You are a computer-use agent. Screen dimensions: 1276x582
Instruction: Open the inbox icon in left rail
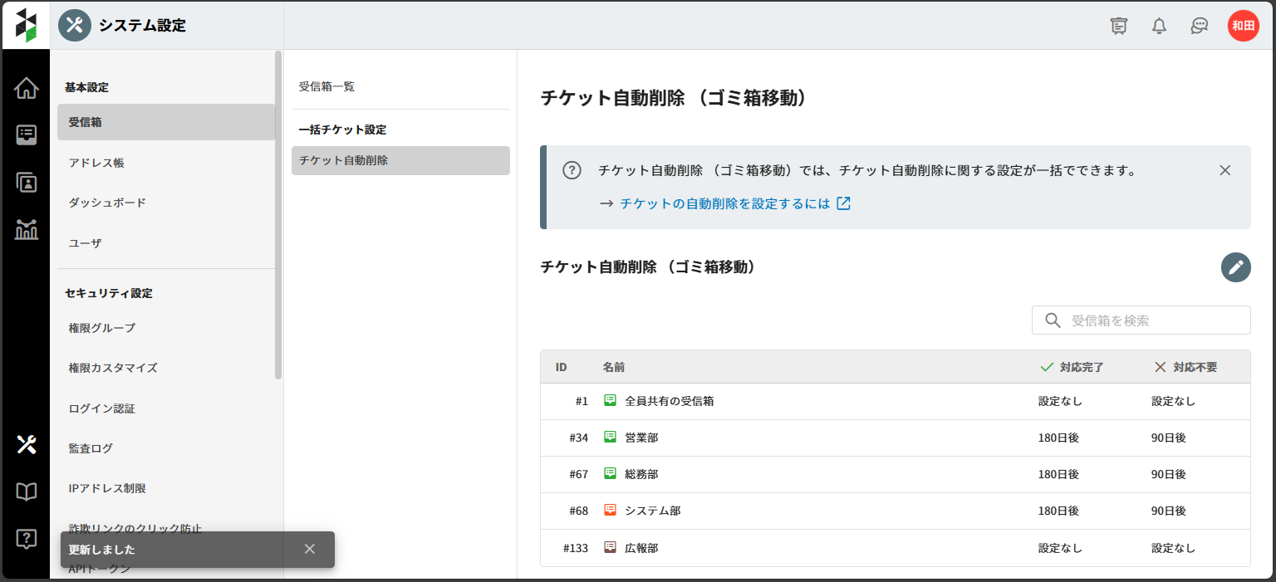[26, 135]
